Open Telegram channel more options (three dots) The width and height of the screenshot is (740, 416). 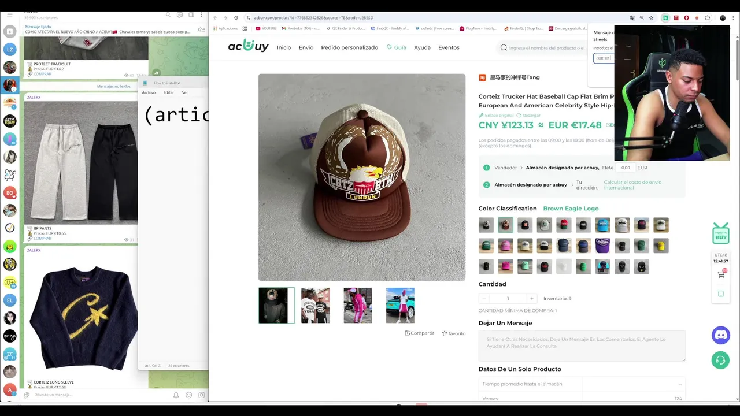(x=201, y=14)
